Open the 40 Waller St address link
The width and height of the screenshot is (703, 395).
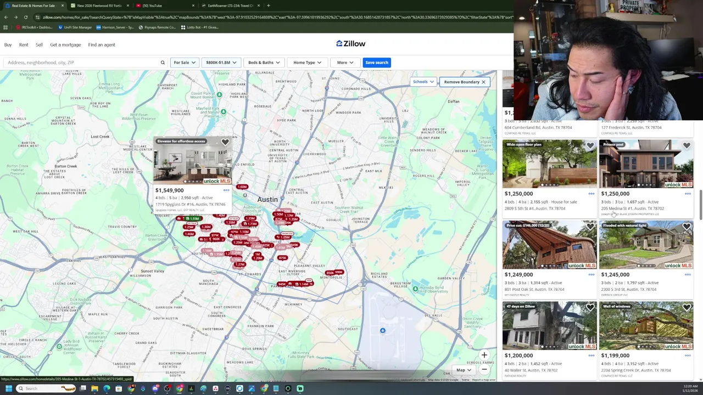click(531, 370)
